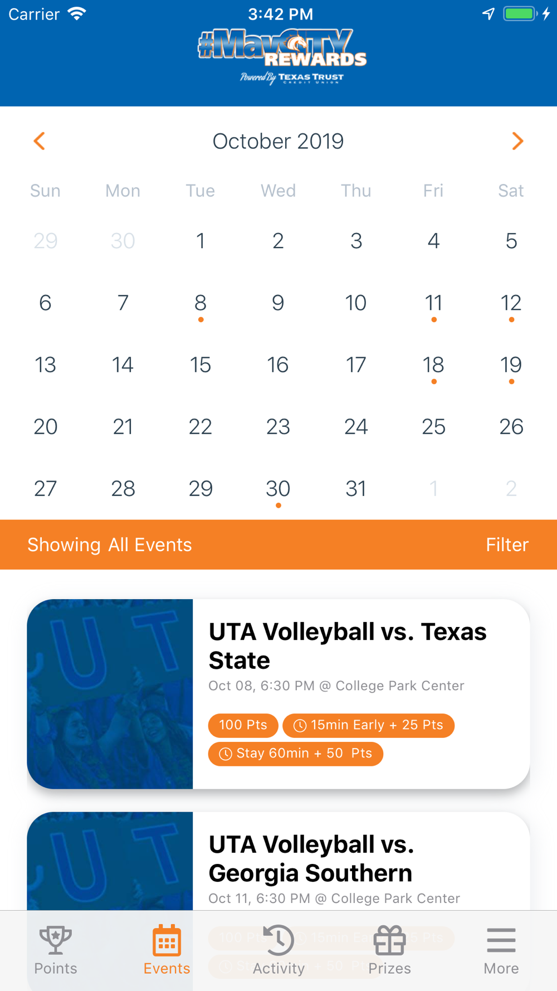This screenshot has height=991, width=557.
Task: Tap the 15min Early + 25 Pts badge
Action: 369,725
